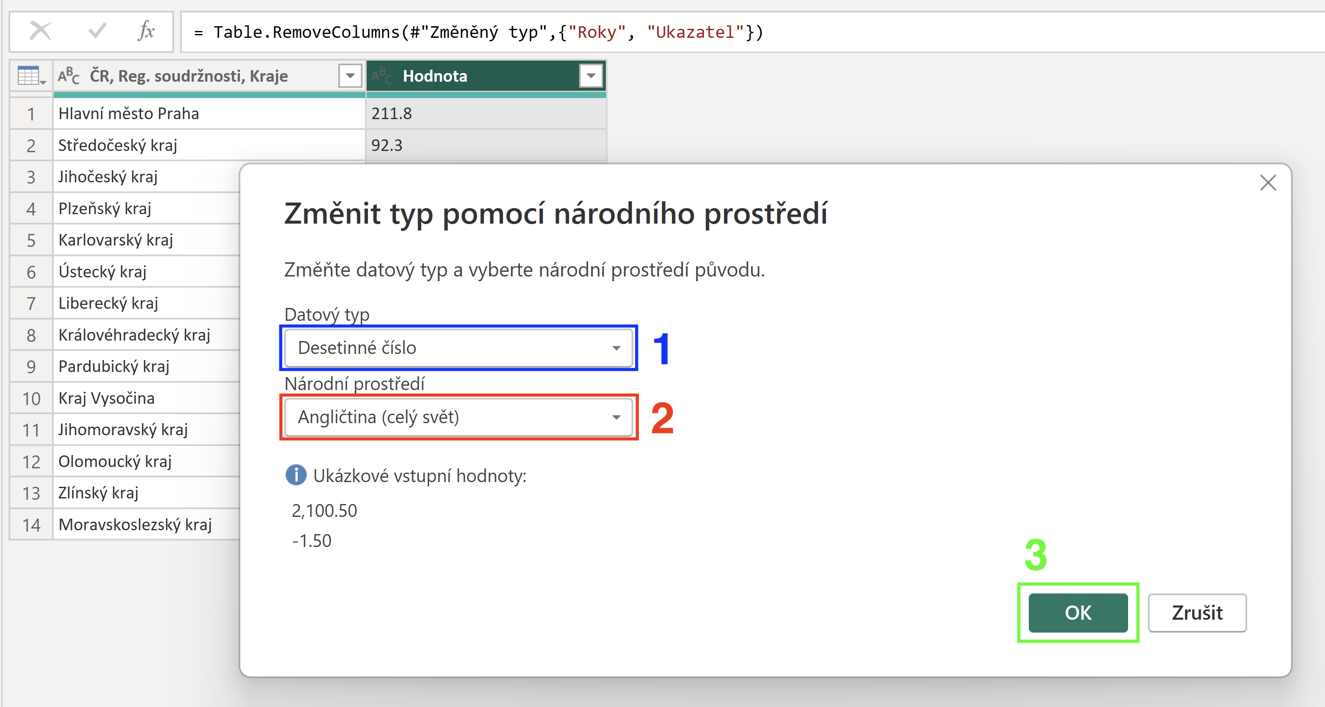Select the cell with value 211.8

click(x=486, y=113)
